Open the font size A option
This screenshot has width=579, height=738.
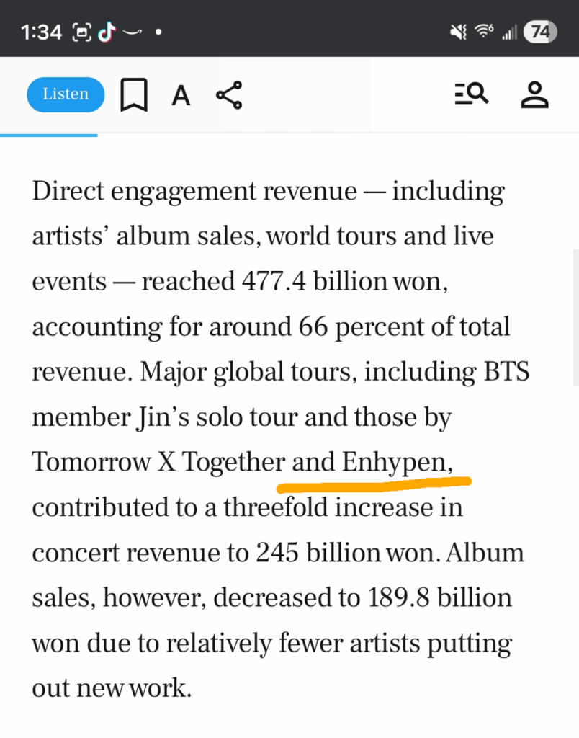coord(181,96)
